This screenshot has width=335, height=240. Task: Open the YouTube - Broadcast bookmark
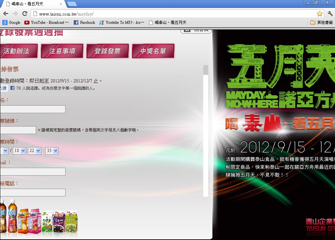click(47, 22)
